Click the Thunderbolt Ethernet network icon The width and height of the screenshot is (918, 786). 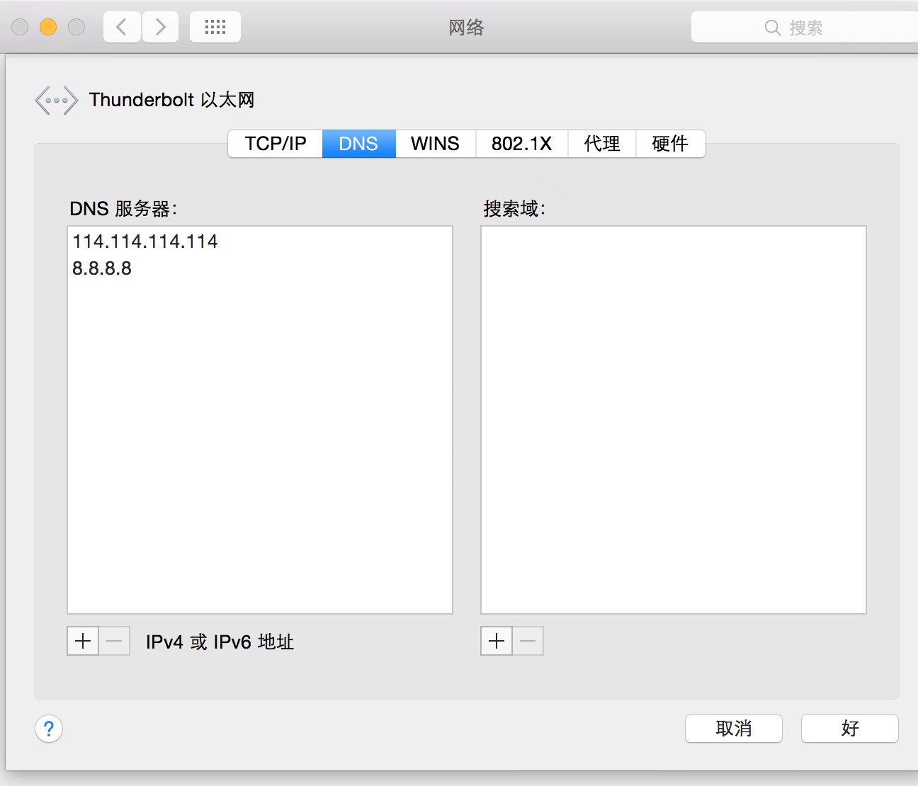57,100
